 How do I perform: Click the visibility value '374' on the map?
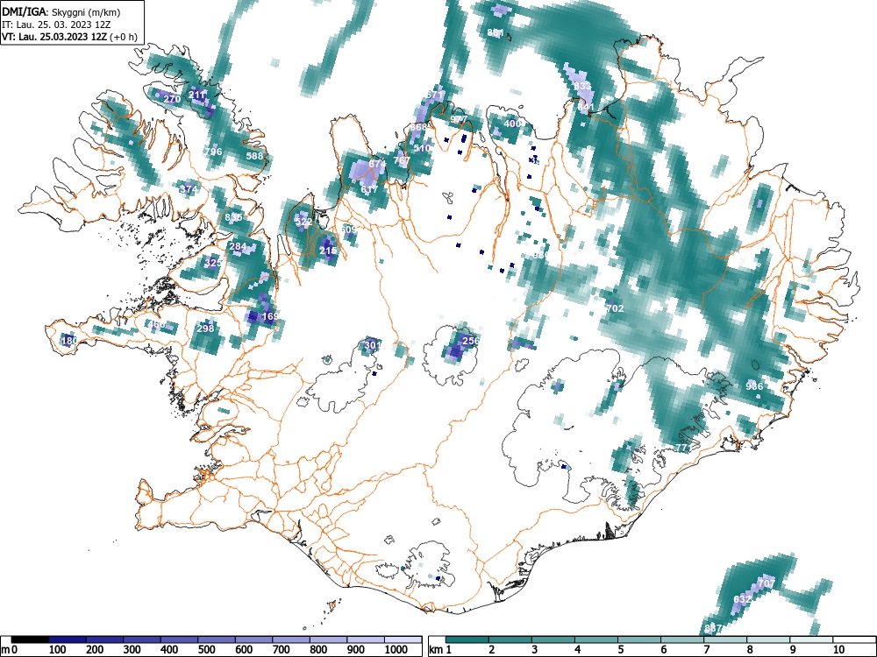click(x=189, y=189)
